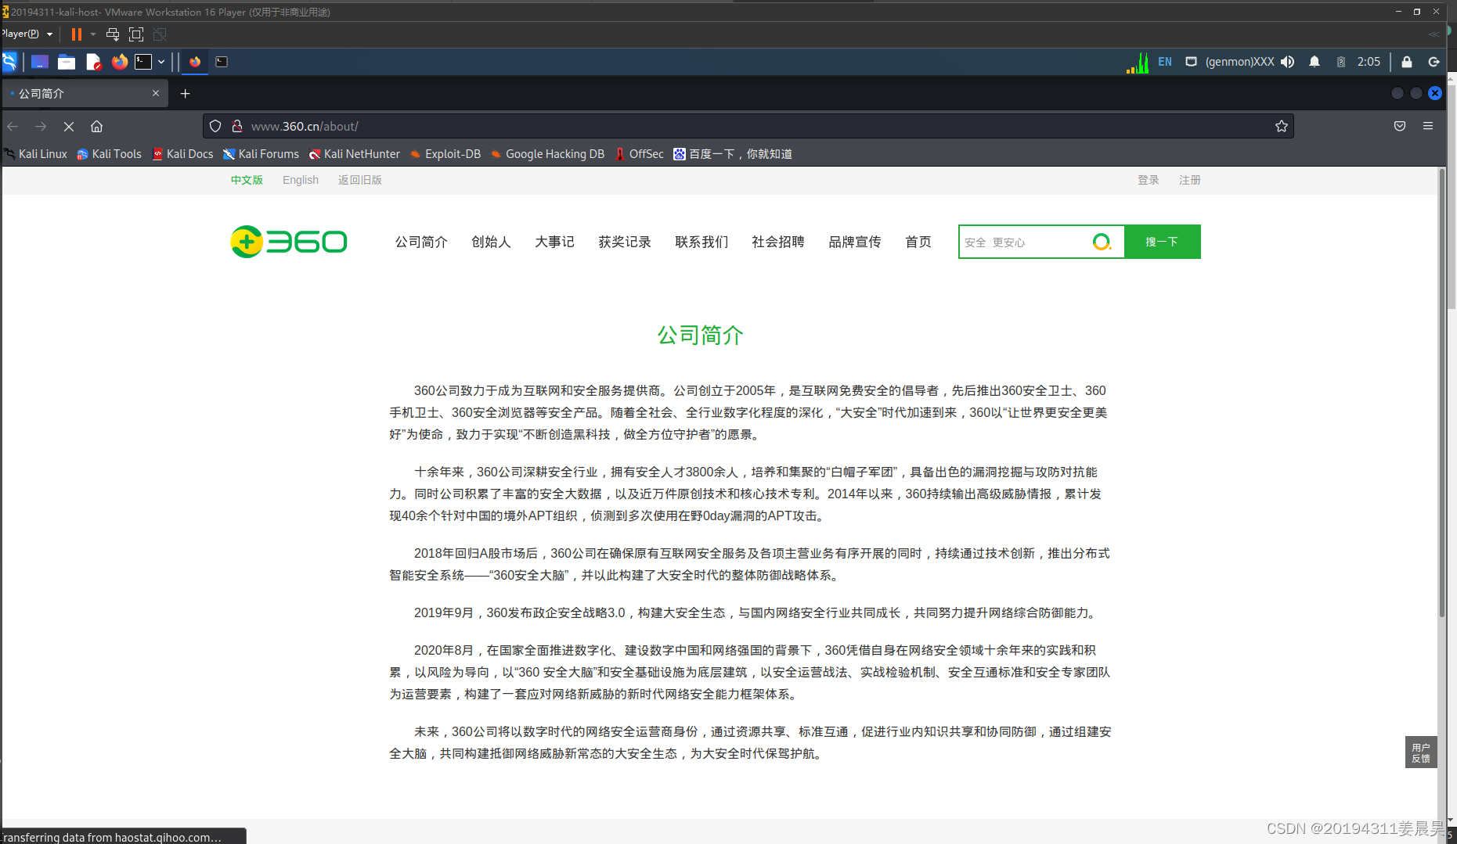The image size is (1457, 844).
Task: Open the Kali NetHunter bookmark
Action: click(355, 154)
